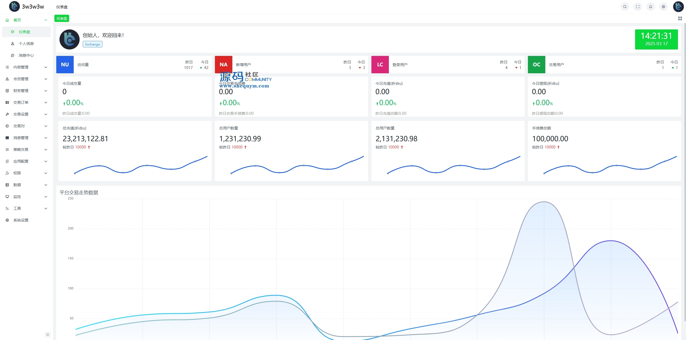
Task: Open 个人信息 in the sidebar
Action: coord(26,44)
